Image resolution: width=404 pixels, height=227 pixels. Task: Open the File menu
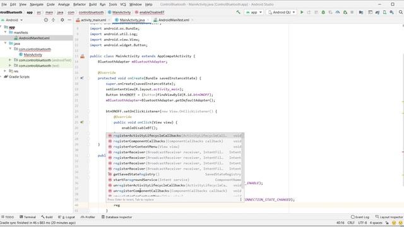click(4, 4)
